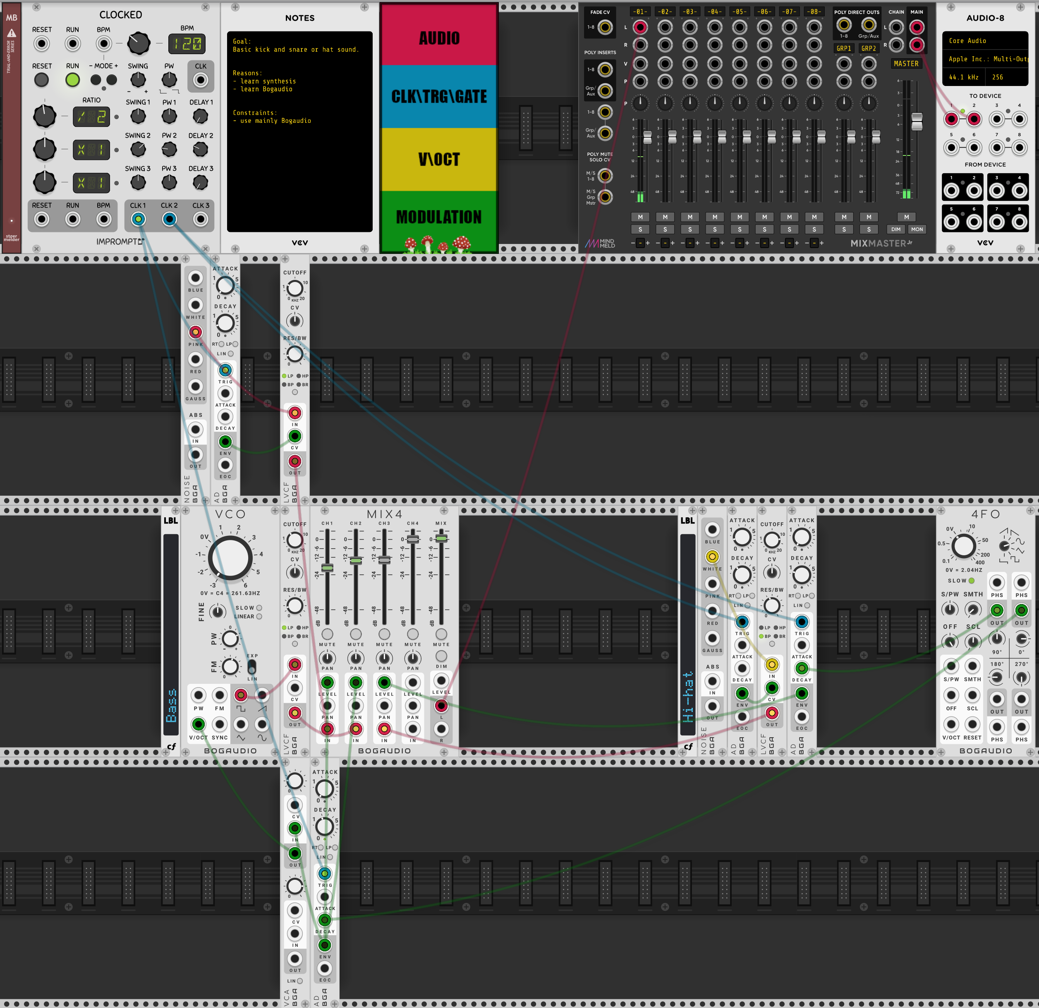Open the Core Audio driver menu on Audio-8
The width and height of the screenshot is (1039, 1008).
[x=985, y=41]
